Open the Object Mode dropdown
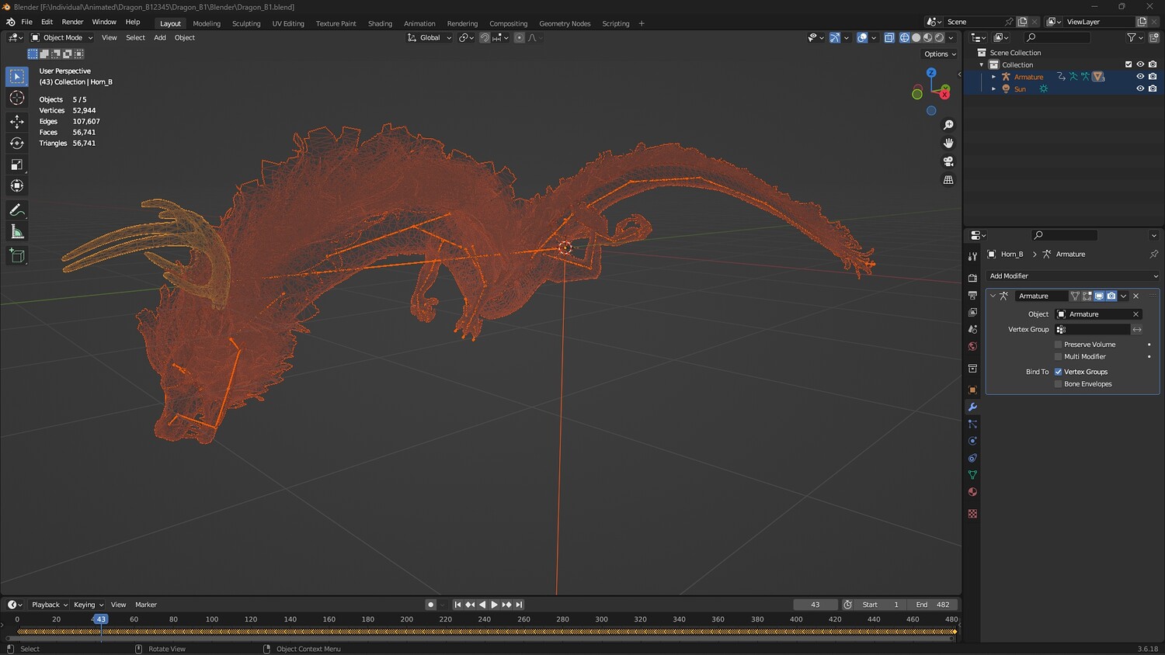 [62, 37]
